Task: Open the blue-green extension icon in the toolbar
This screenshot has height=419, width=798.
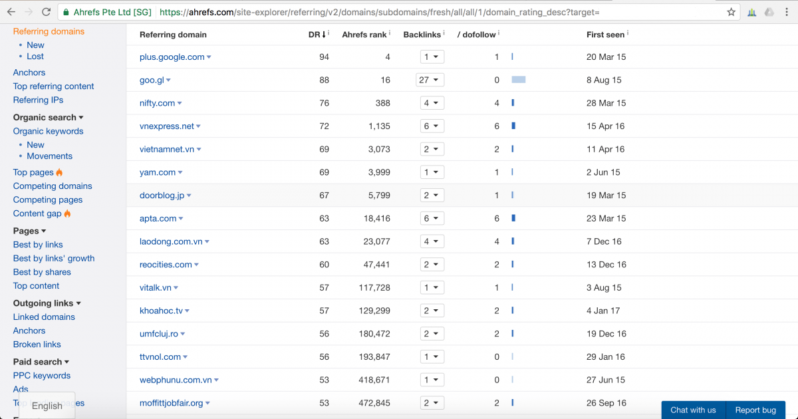Action: pyautogui.click(x=751, y=12)
